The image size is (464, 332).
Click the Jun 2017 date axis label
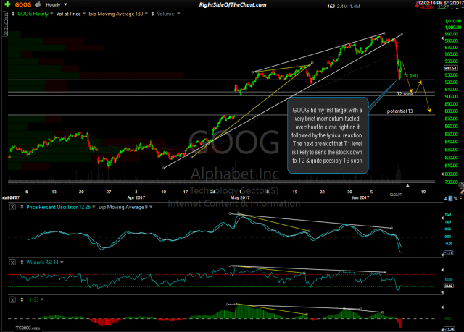click(x=360, y=197)
